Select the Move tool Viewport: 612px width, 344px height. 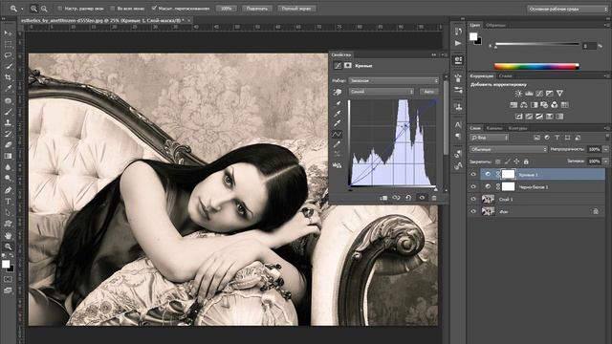click(8, 33)
